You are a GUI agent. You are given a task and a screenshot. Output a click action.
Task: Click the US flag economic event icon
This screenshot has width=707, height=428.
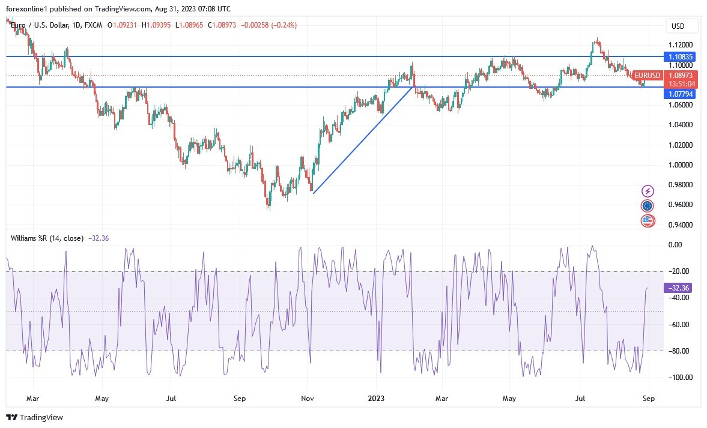[x=648, y=220]
